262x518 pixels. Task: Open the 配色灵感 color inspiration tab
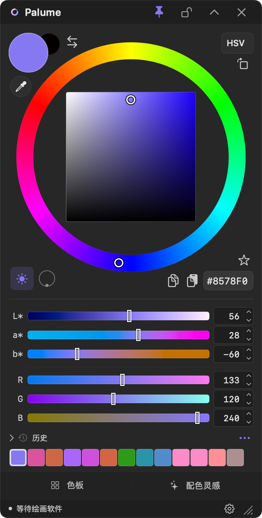(195, 486)
